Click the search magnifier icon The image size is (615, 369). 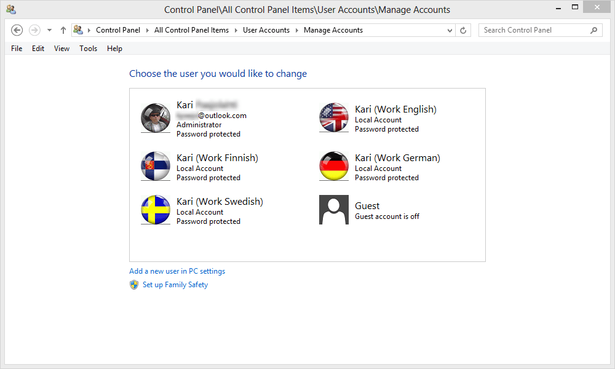pyautogui.click(x=593, y=30)
